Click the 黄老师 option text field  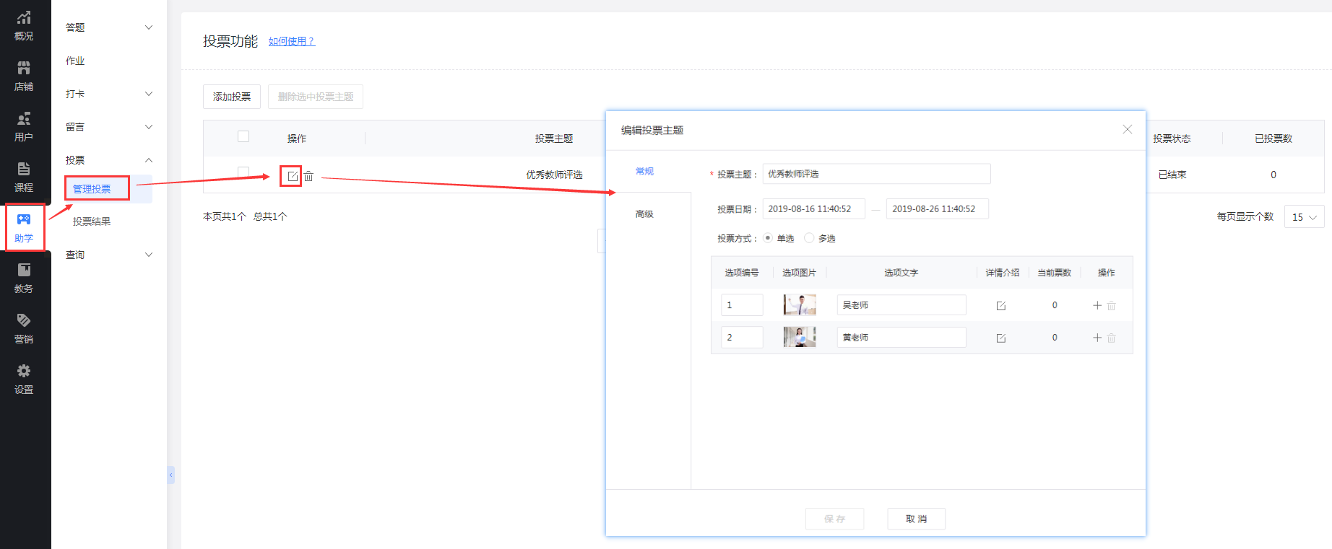tap(901, 338)
